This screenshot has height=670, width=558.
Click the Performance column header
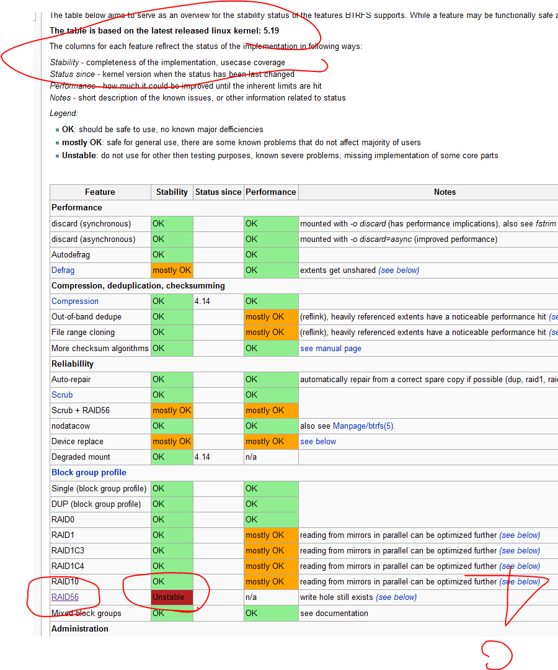coord(271,192)
